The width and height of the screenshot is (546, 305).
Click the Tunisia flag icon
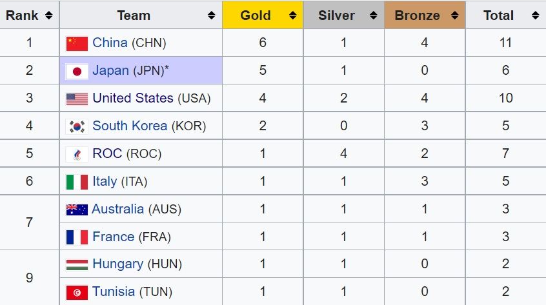[x=77, y=293]
